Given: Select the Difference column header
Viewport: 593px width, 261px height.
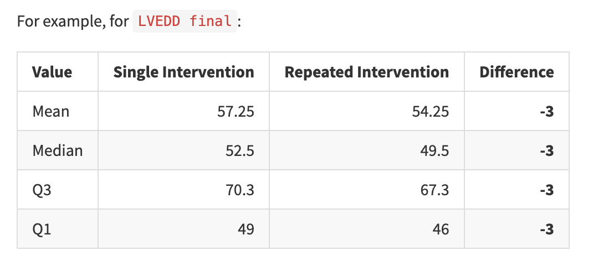Looking at the screenshot, I should [517, 72].
